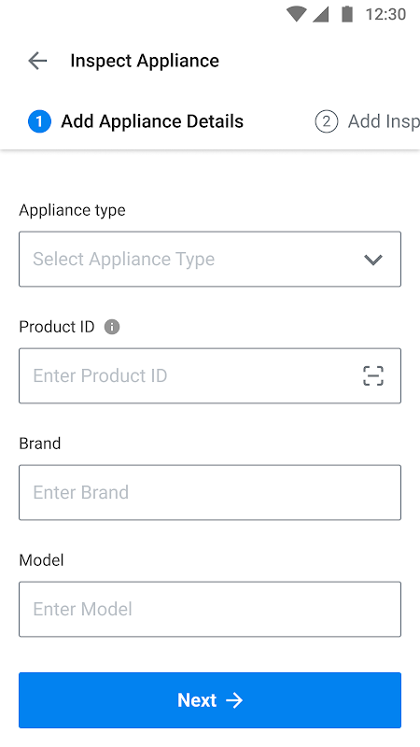The image size is (420, 747).
Task: Open the Select Appliance Type dropdown
Action: 210,260
